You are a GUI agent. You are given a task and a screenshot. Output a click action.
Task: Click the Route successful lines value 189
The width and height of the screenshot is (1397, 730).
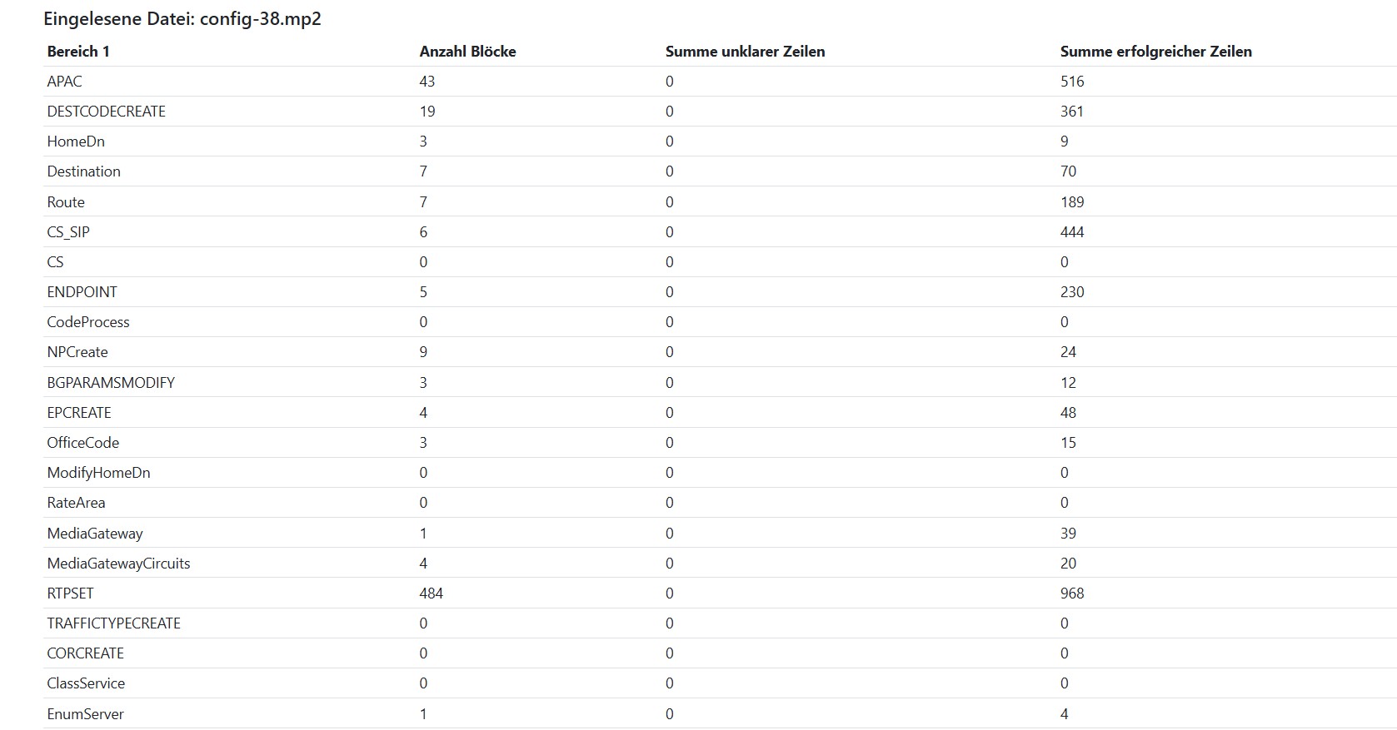[1072, 202]
